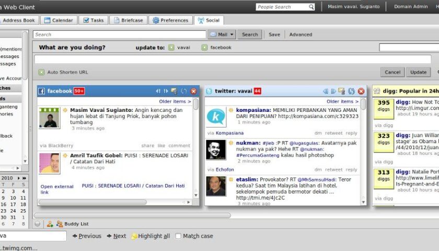Move the twitter column right
The width and height of the screenshot is (439, 251).
[x=333, y=91]
